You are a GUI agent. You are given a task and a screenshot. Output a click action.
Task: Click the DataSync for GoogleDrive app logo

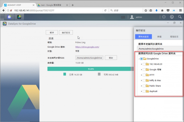click(5, 24)
